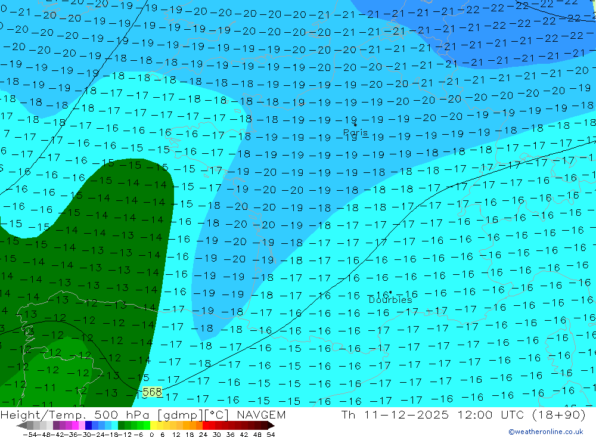Pick the darkest green legend swatch at -18
Image resolution: width=596 pixels, height=437 pixels.
121,426
